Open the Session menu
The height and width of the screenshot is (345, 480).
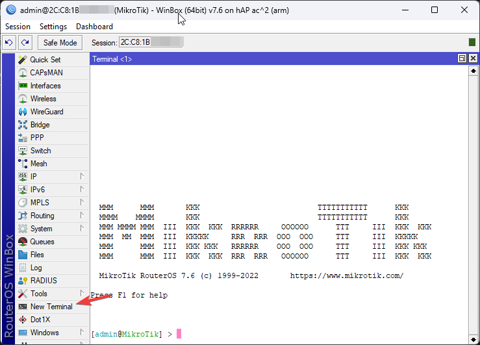18,27
